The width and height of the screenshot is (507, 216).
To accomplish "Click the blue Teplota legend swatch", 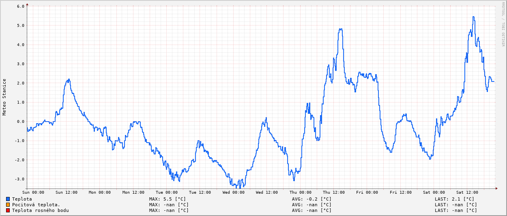I will [8, 199].
